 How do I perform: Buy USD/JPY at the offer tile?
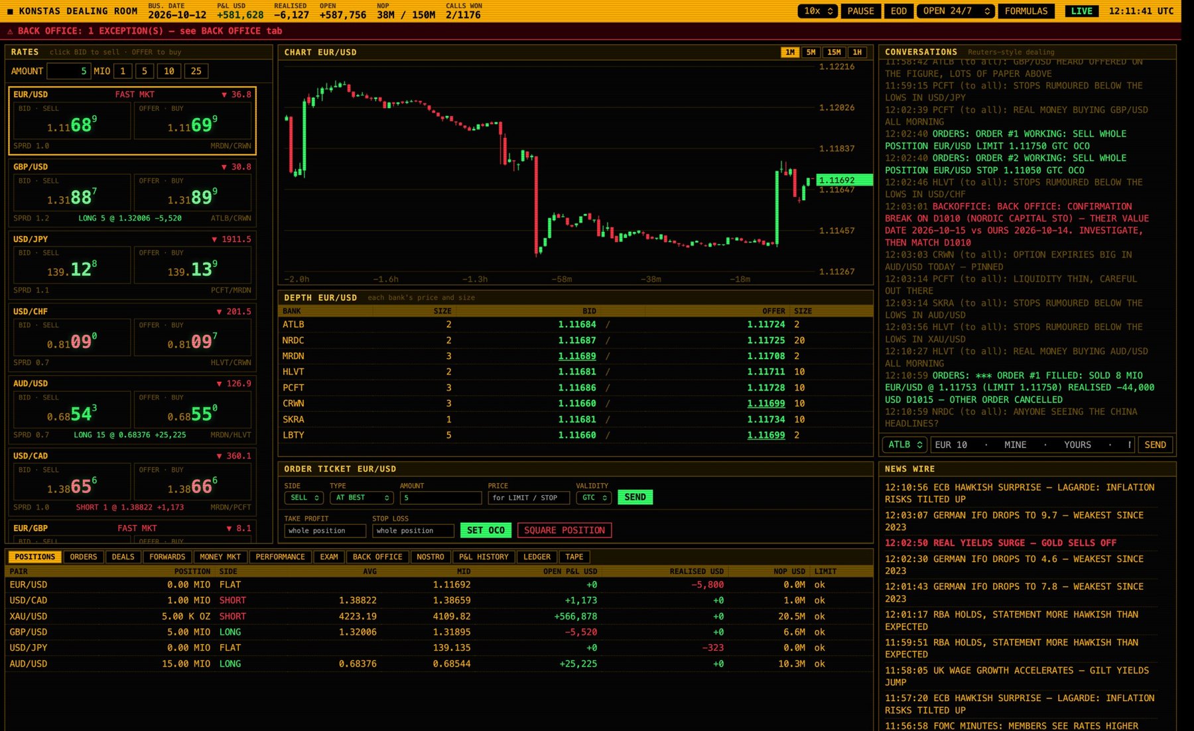(x=192, y=265)
